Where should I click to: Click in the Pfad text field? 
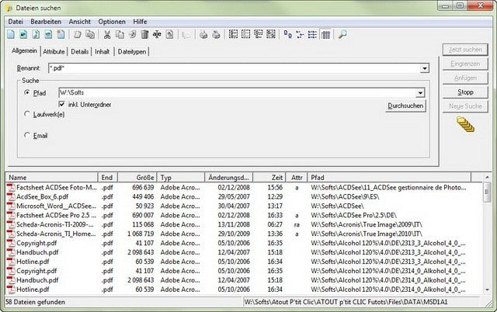tap(237, 93)
